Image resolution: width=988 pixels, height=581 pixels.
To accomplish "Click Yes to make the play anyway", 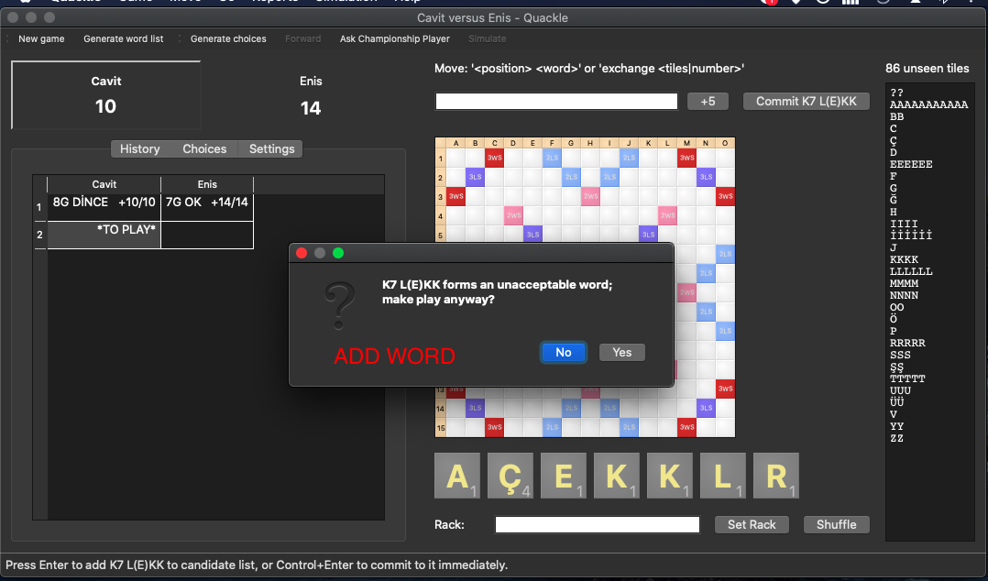I will (621, 352).
